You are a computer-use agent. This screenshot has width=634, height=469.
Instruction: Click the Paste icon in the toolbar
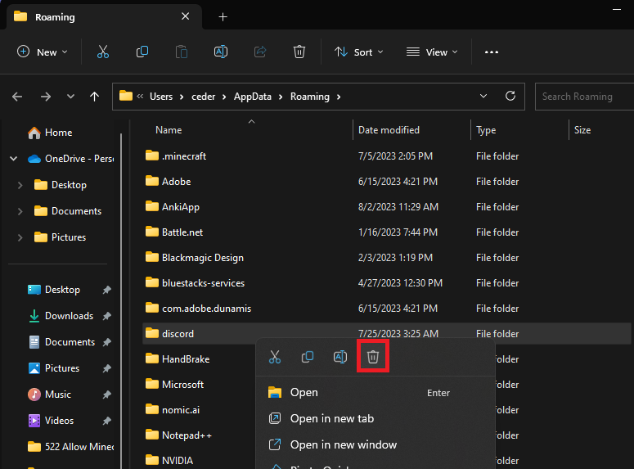click(x=181, y=52)
